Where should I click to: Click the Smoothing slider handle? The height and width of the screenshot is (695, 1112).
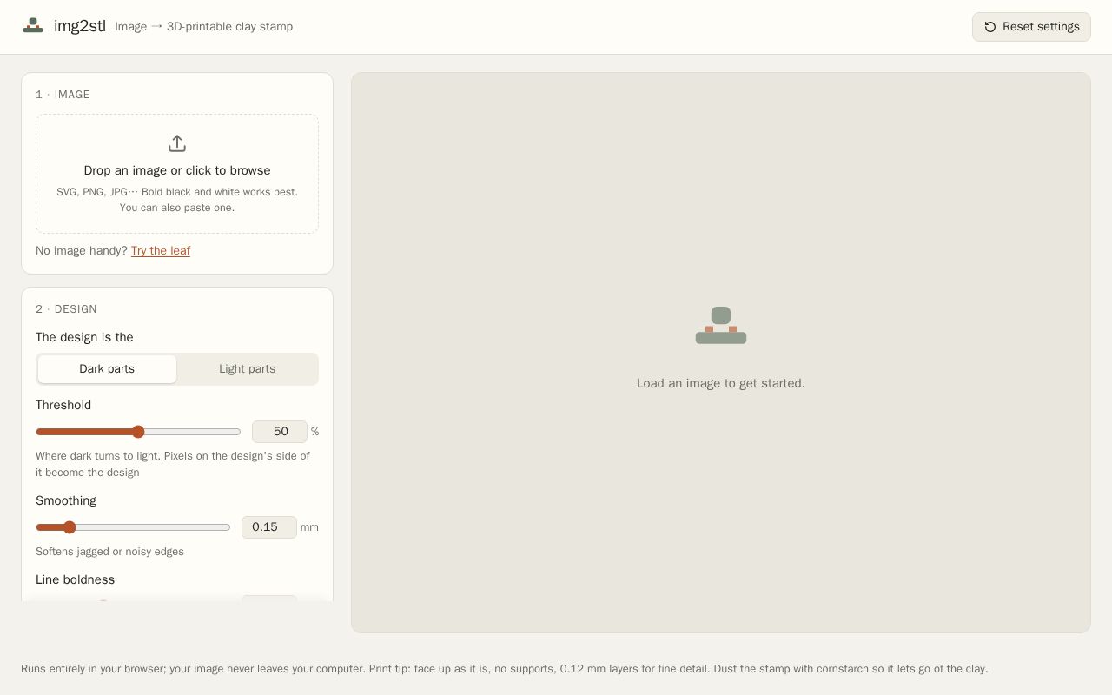(x=69, y=527)
